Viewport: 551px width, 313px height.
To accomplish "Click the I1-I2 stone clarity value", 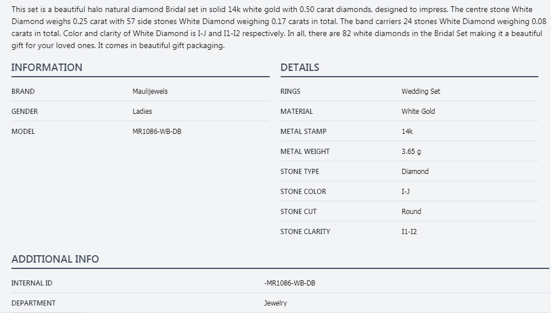I will (409, 232).
